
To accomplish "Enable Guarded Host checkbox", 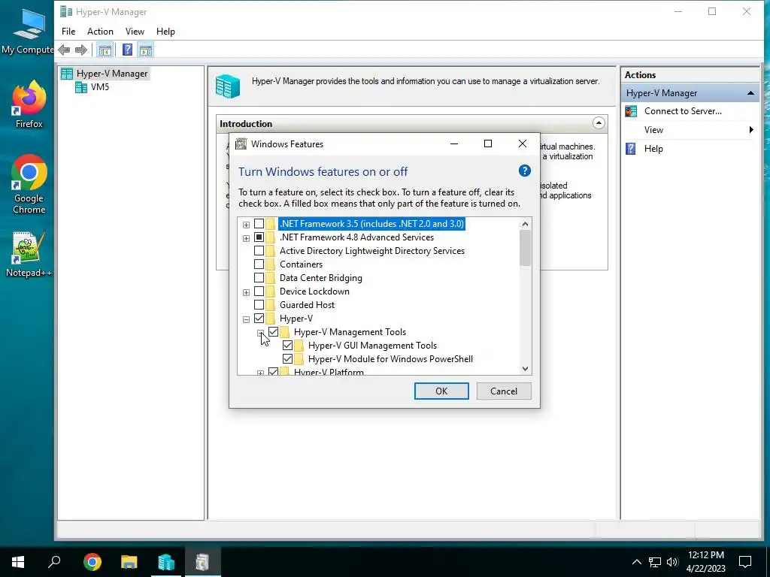I will 259,305.
